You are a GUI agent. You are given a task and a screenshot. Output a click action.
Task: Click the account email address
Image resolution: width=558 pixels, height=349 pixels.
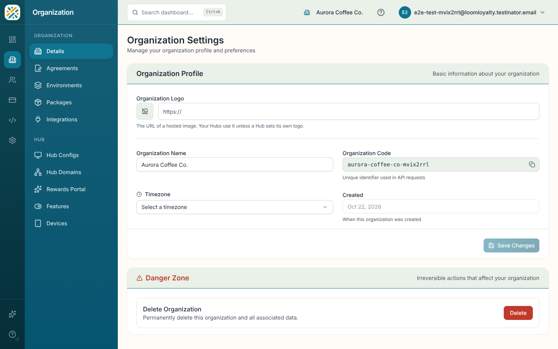(x=475, y=12)
